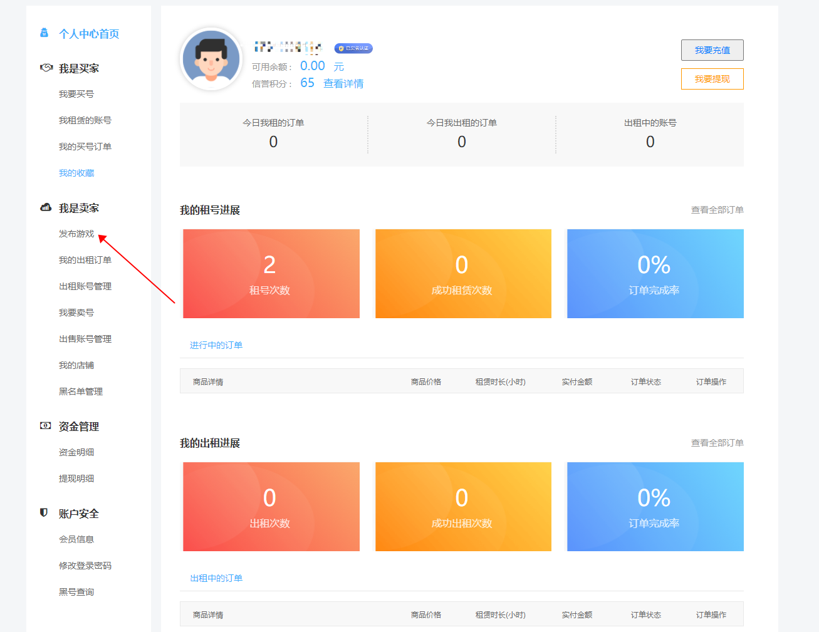The height and width of the screenshot is (632, 819).
Task: Click the 我是卖家 section heading
Action: pos(79,208)
